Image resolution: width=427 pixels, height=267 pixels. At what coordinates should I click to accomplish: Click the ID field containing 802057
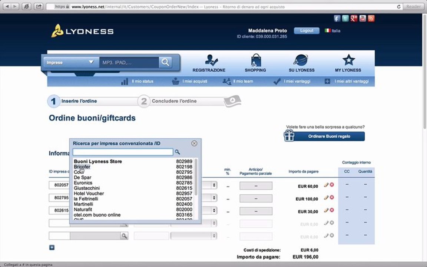[59, 185]
